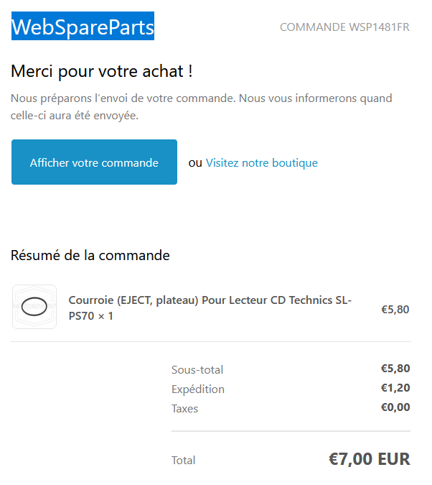Click the Expédition label
The image size is (432, 485).
coord(198,389)
